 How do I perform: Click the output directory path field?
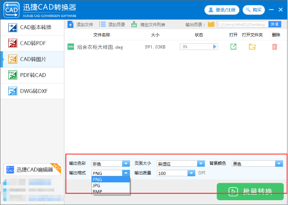tap(242, 24)
